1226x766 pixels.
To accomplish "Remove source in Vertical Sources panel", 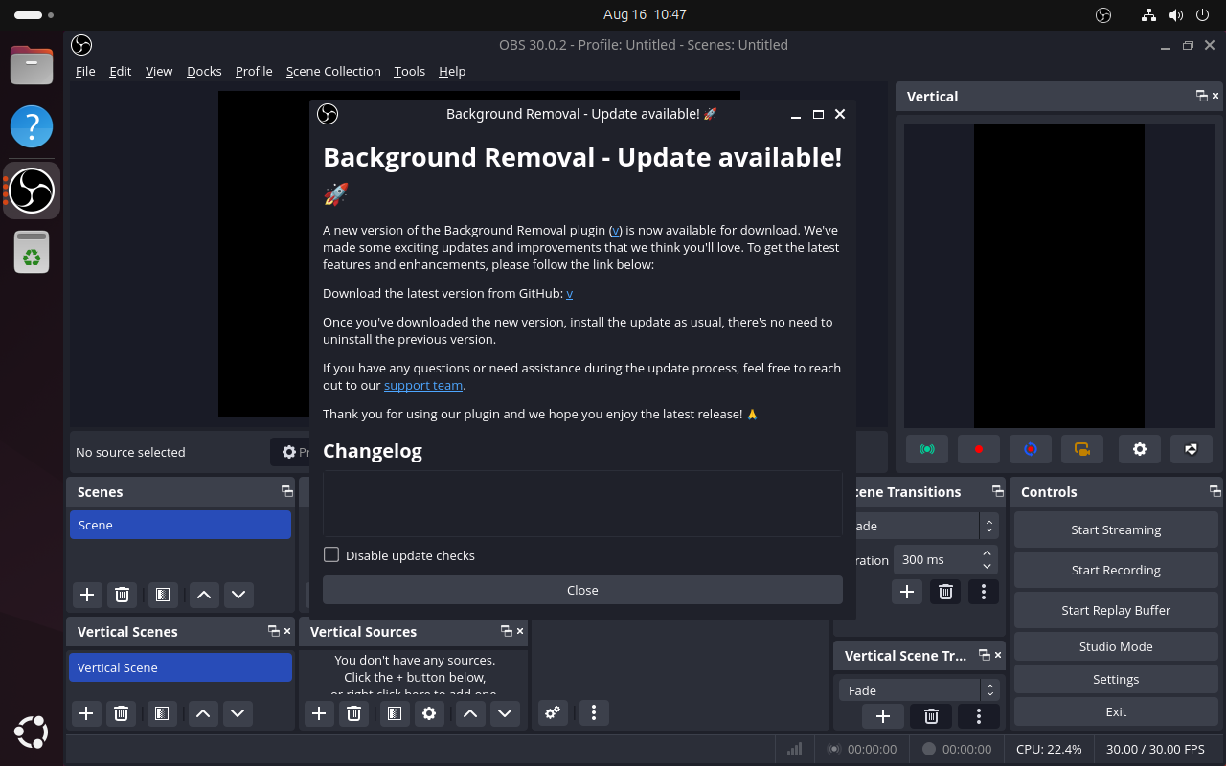I will (x=353, y=713).
